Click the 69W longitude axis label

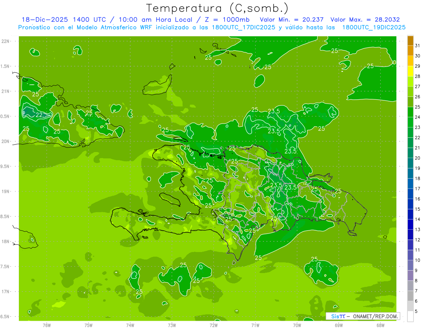tap(339, 325)
